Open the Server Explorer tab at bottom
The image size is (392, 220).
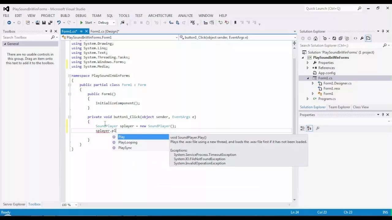pos(14,204)
